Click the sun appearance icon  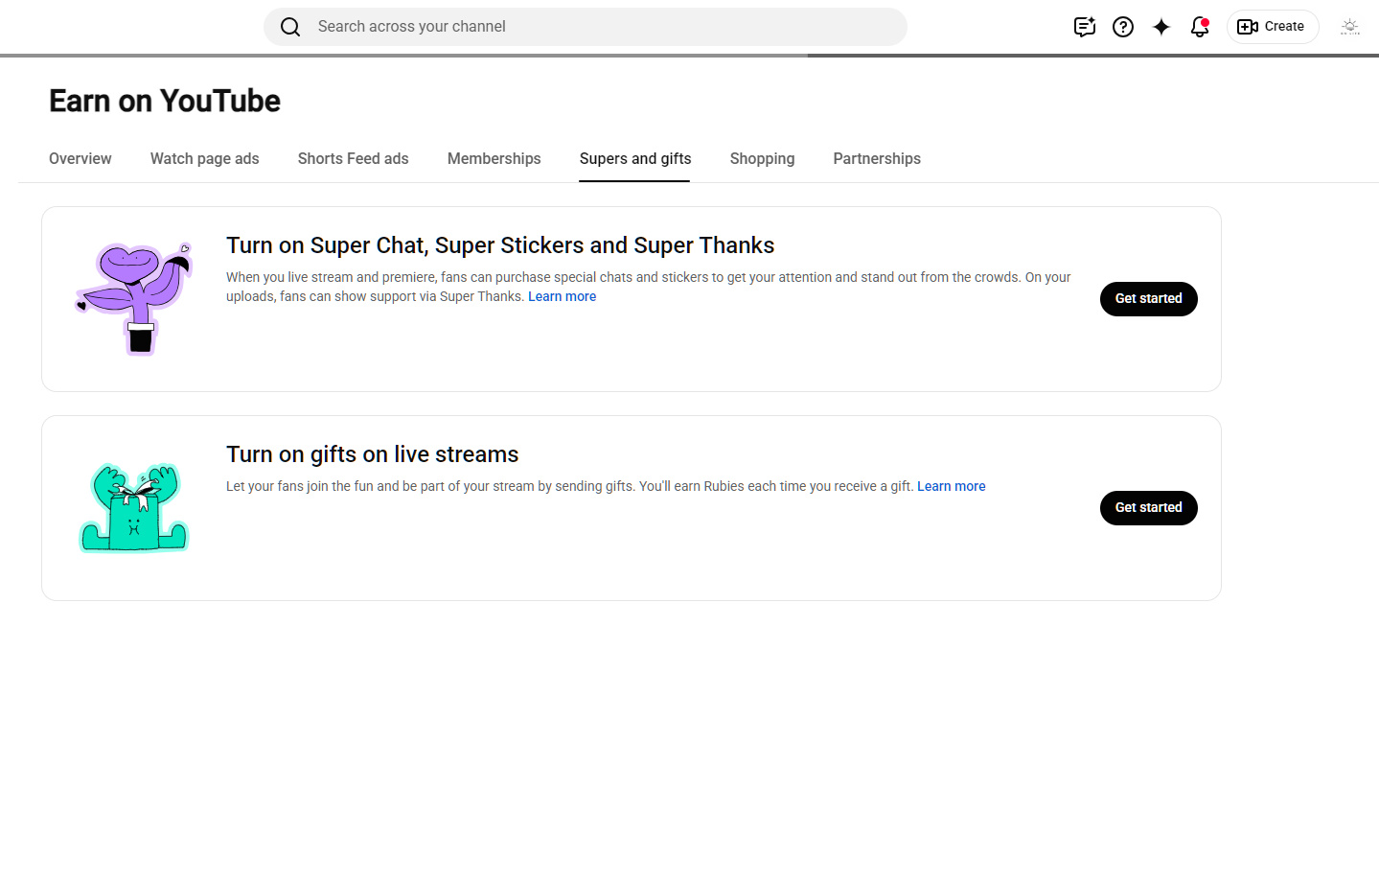(x=1350, y=27)
